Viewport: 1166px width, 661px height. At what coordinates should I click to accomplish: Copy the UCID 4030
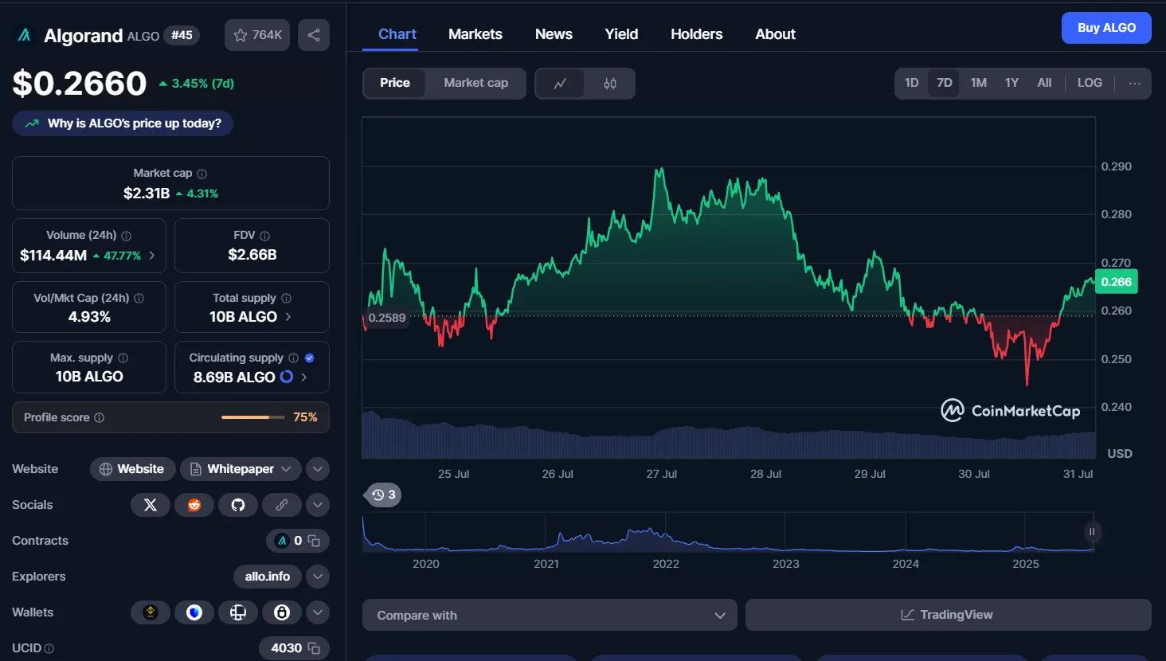314,648
